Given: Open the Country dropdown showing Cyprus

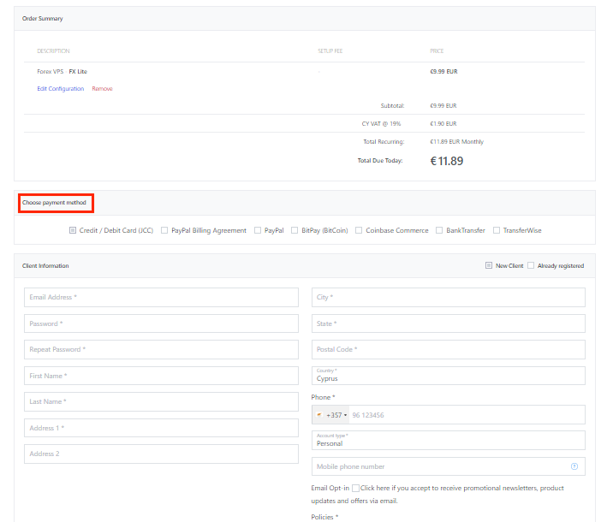Looking at the screenshot, I should [x=449, y=376].
